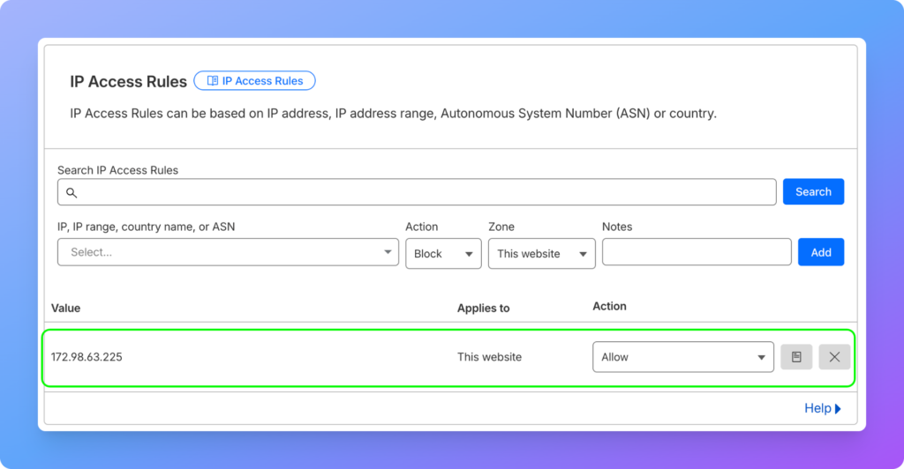The image size is (904, 469).
Task: Click the arrow beside Help
Action: tap(838, 409)
